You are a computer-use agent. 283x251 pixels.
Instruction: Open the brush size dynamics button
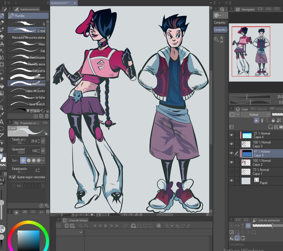pyautogui.click(x=43, y=141)
